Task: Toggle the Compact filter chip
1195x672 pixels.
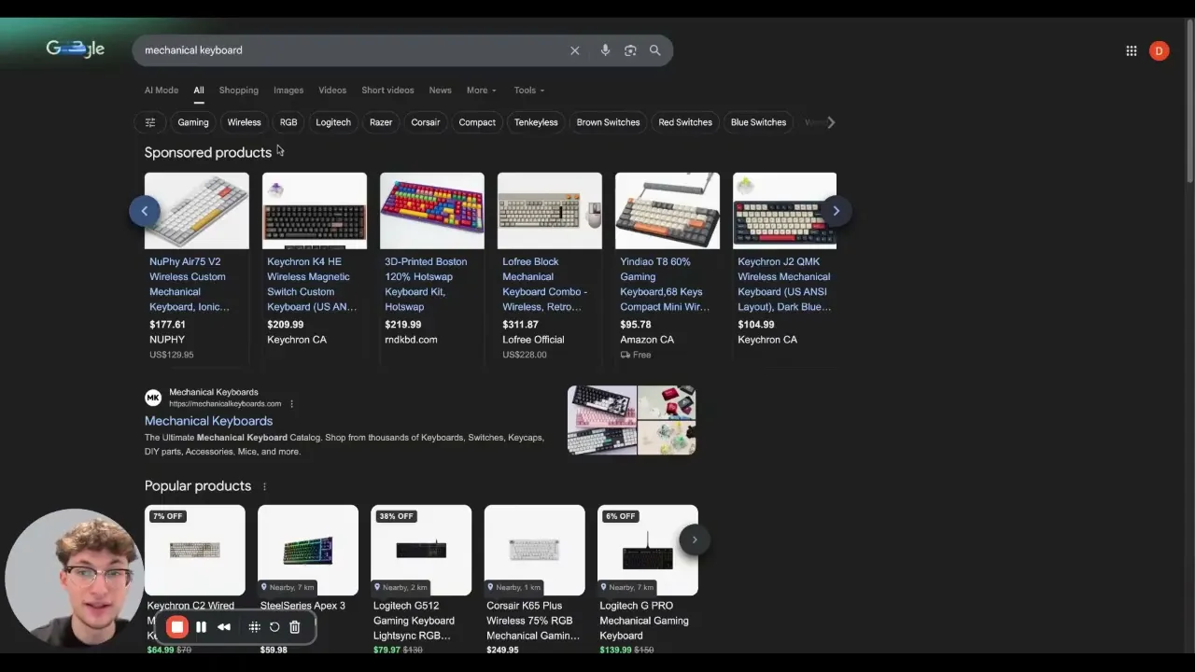Action: [477, 122]
